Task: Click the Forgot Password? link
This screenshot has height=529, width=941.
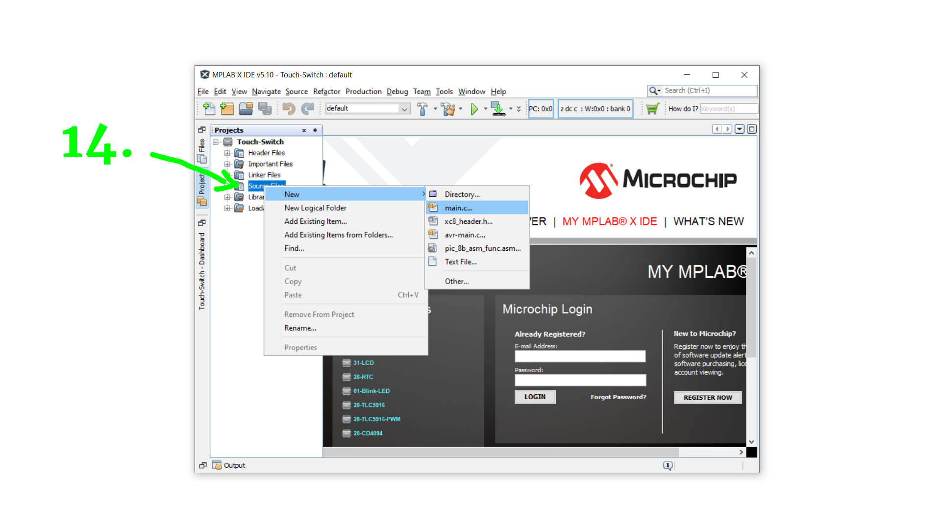Action: pyautogui.click(x=618, y=397)
